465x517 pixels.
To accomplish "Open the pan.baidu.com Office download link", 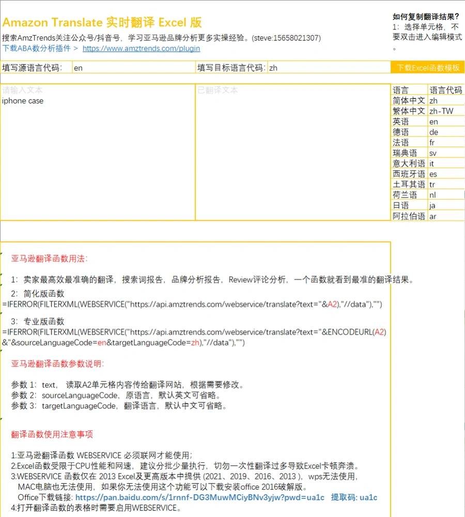I will coord(200,497).
